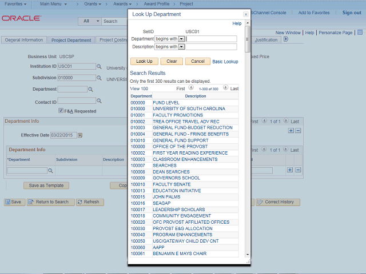
Task: Select department 000000 FUND LEVEL
Action: [184, 103]
